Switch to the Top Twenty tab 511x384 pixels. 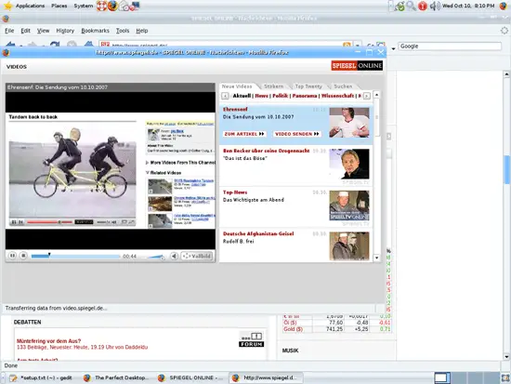click(308, 86)
